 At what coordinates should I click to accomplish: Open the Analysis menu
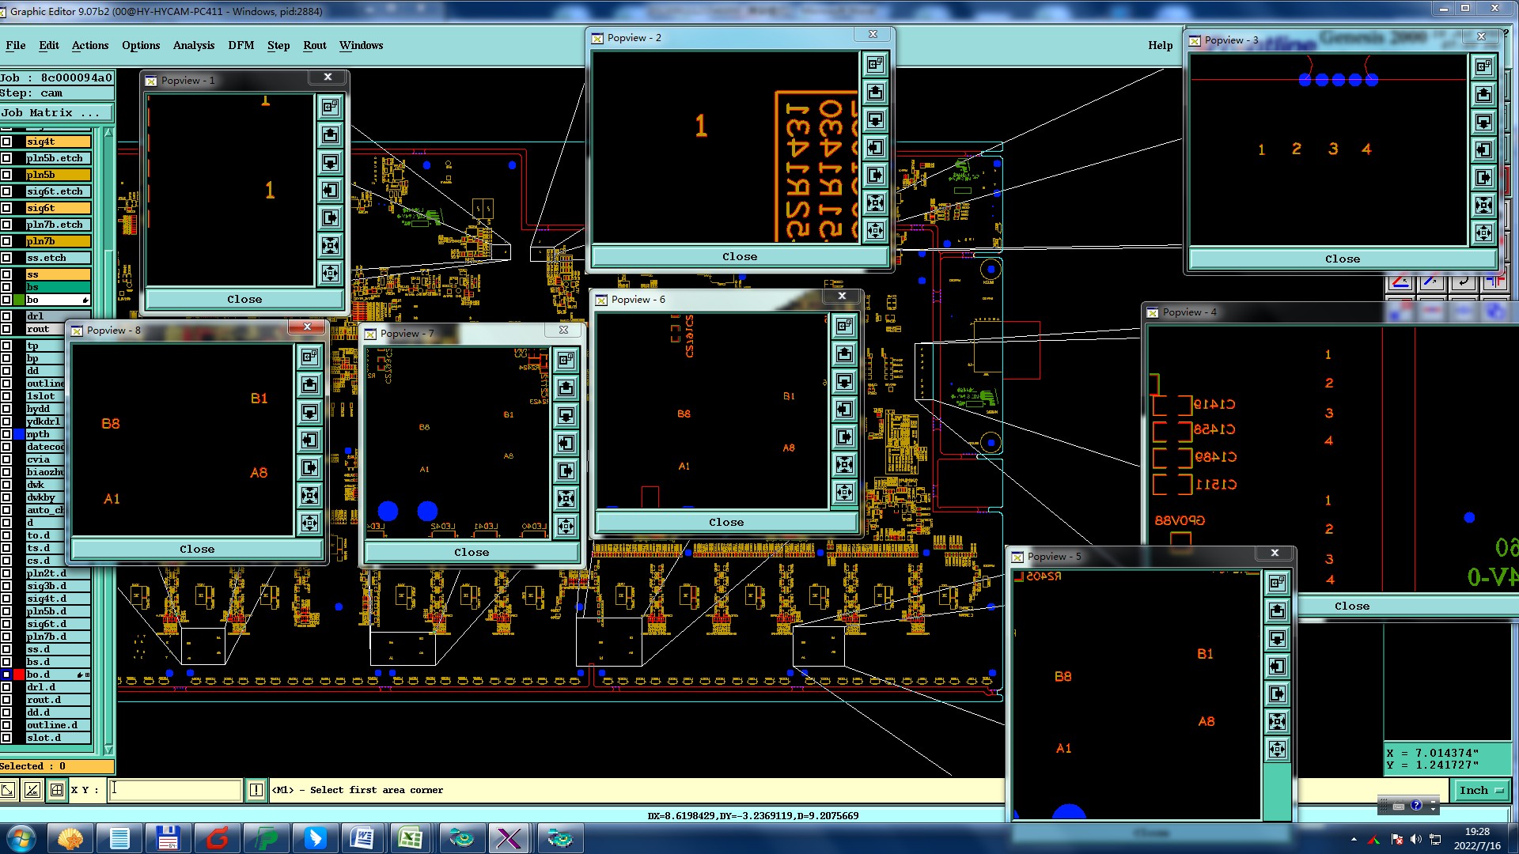(193, 45)
